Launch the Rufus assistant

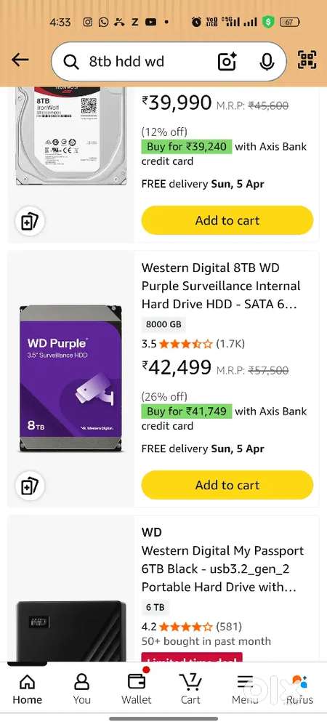click(299, 688)
